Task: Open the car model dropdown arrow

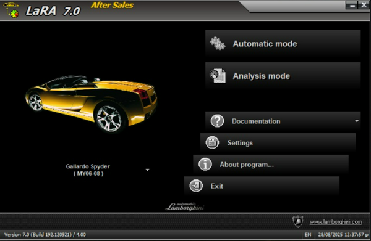Action: (x=147, y=170)
